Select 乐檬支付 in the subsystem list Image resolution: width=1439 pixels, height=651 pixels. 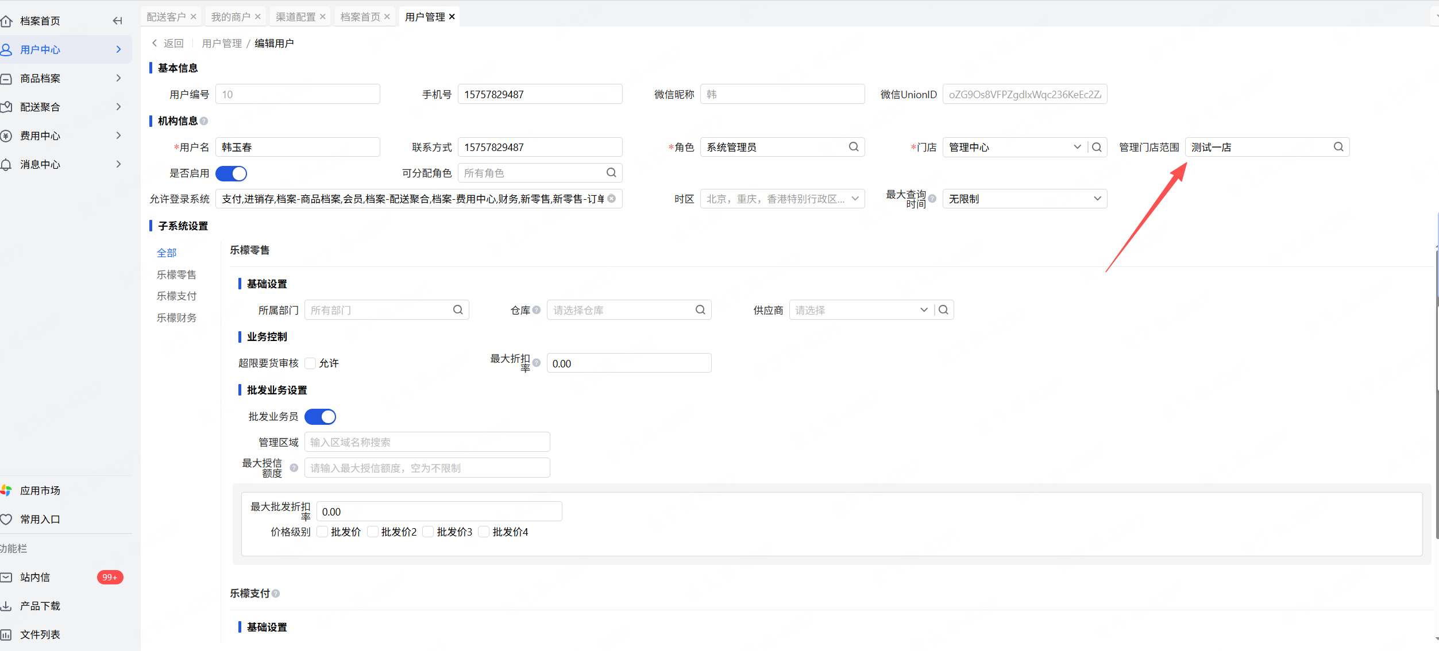[x=176, y=296]
